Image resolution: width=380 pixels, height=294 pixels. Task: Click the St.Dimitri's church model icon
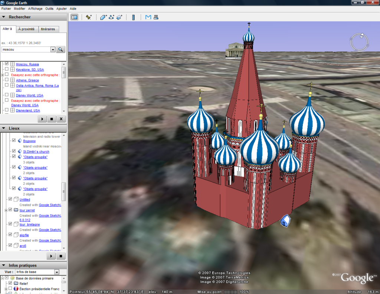[x=20, y=151]
